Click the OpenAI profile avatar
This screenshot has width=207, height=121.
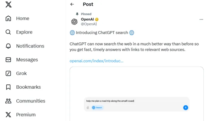(74, 21)
